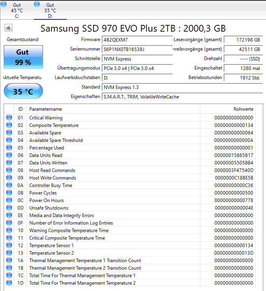Click the Laufwerksbuchstaben field D:

pos(137,77)
